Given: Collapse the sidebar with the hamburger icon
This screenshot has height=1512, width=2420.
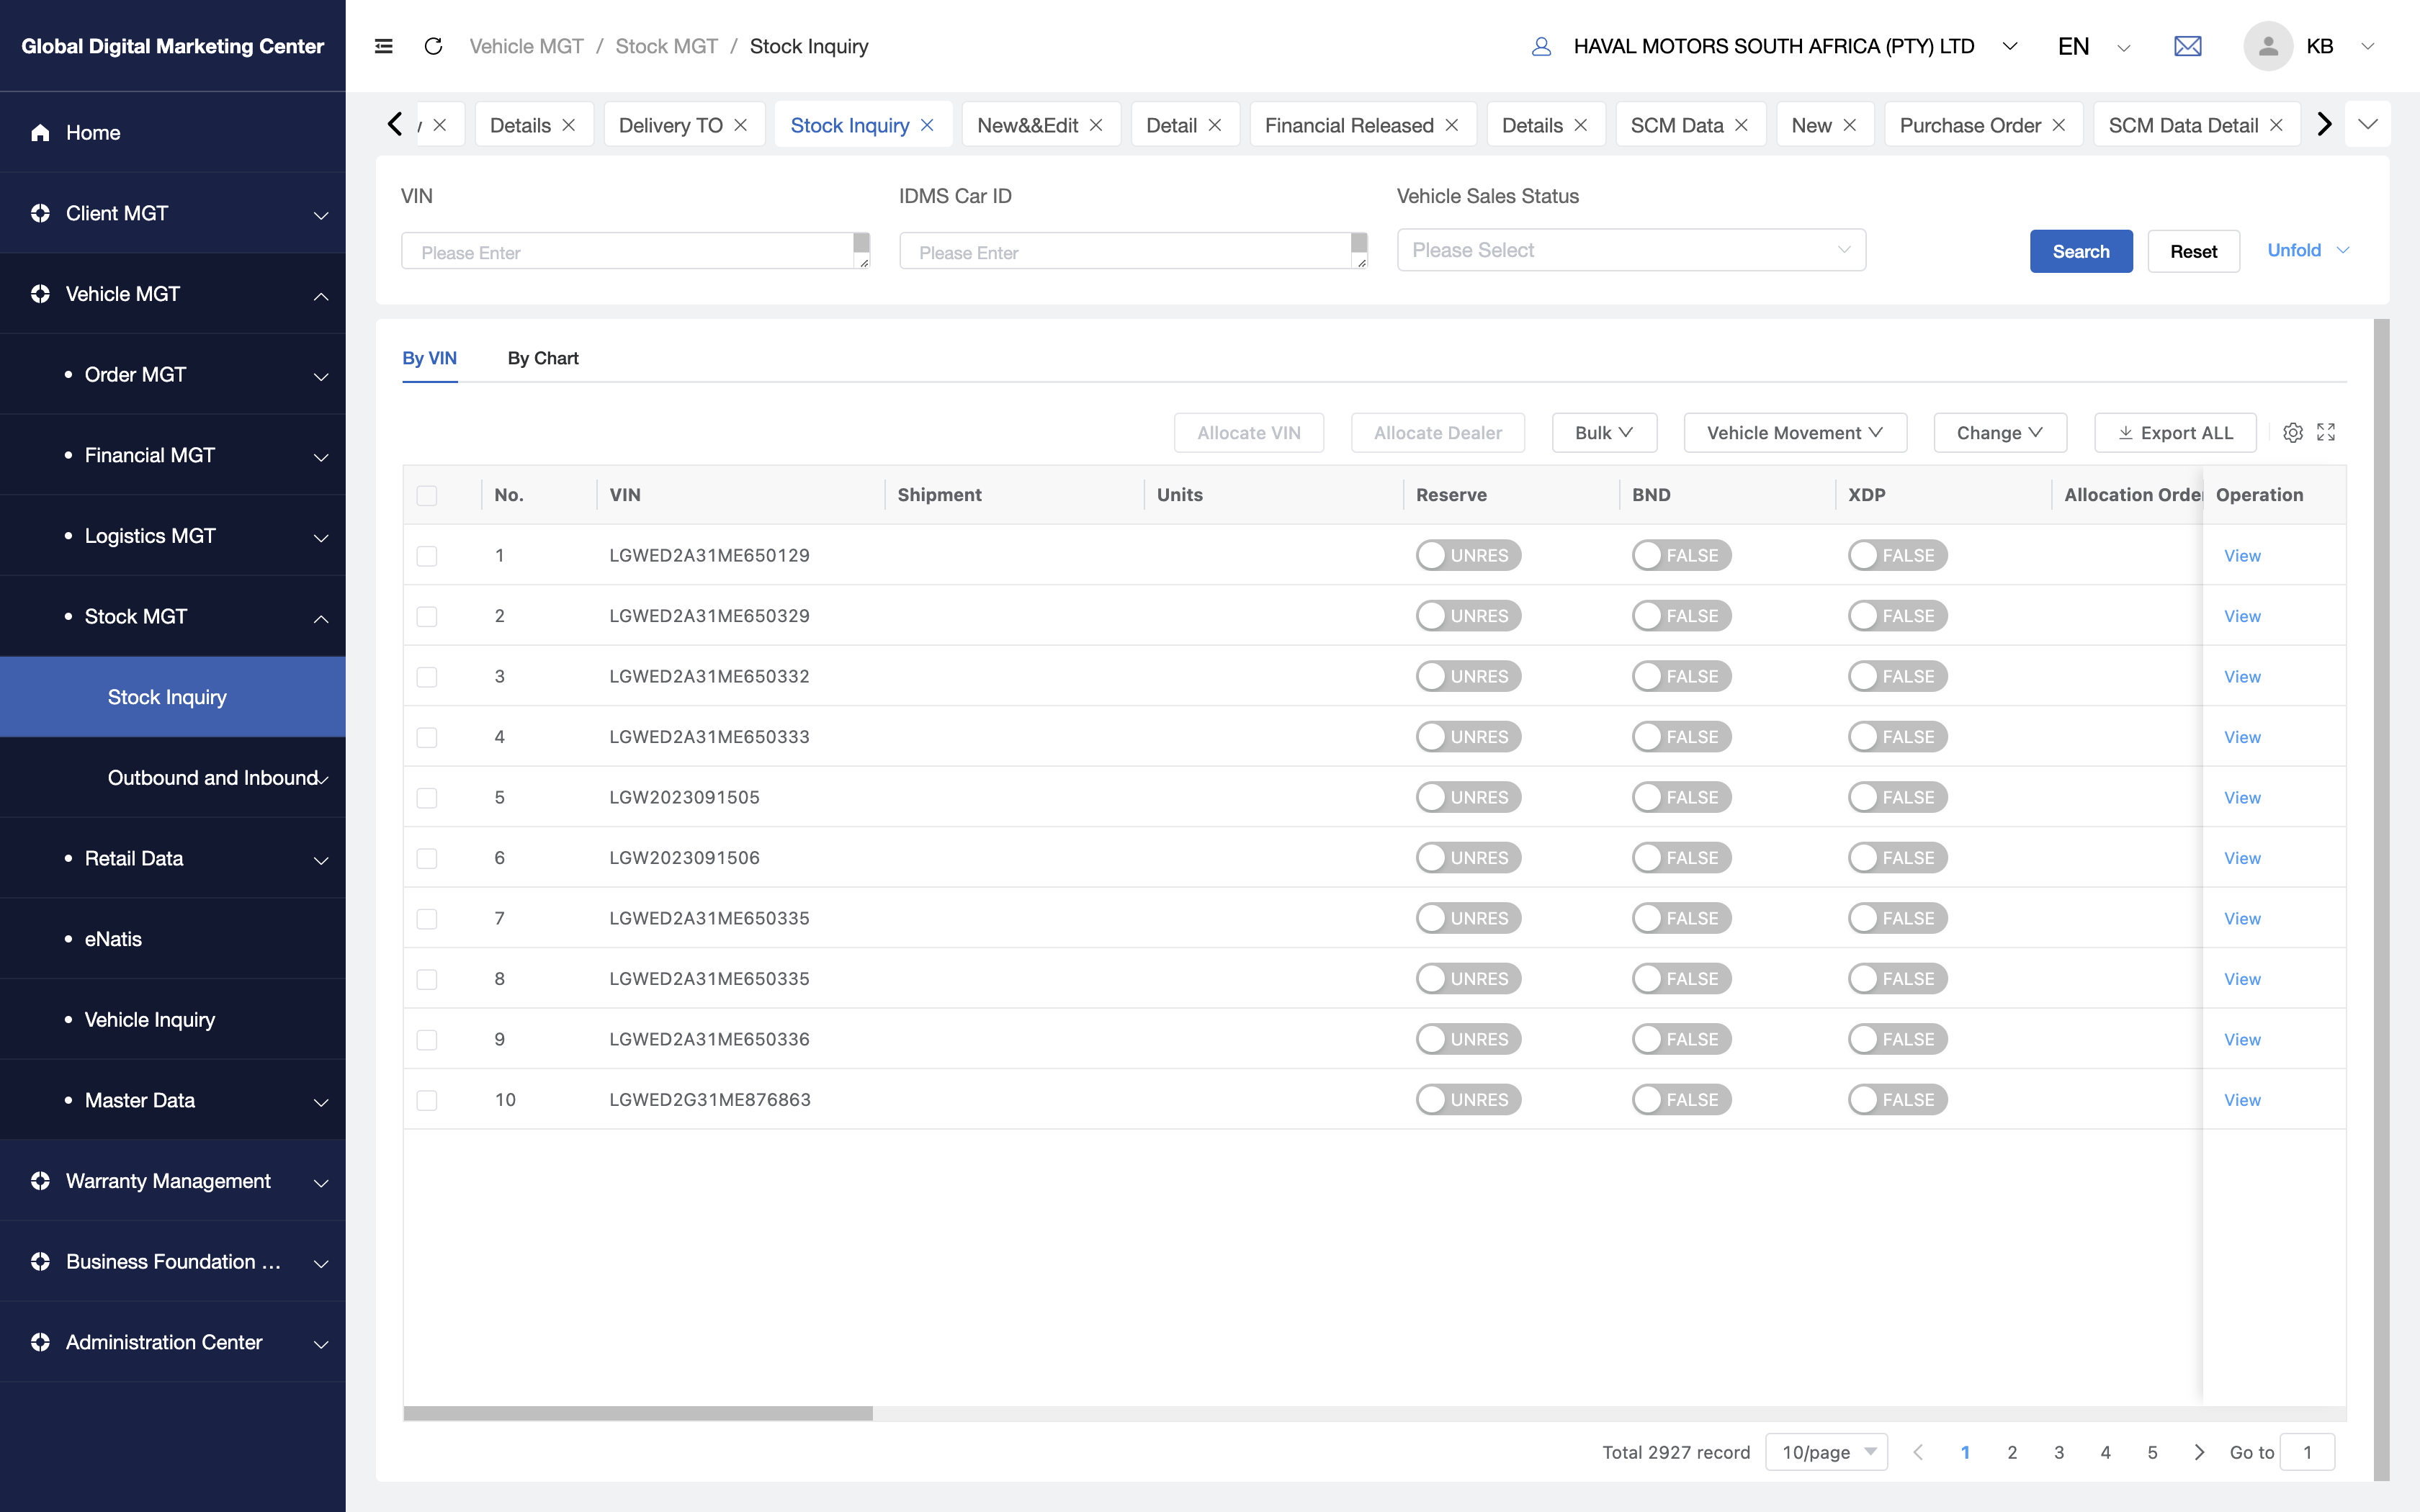Looking at the screenshot, I should pyautogui.click(x=383, y=46).
